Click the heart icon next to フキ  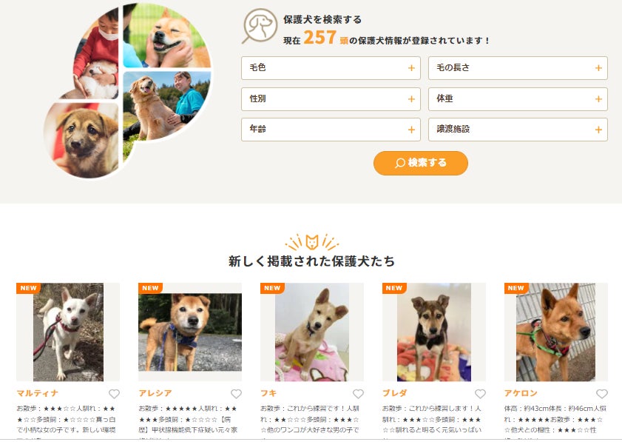pos(358,394)
